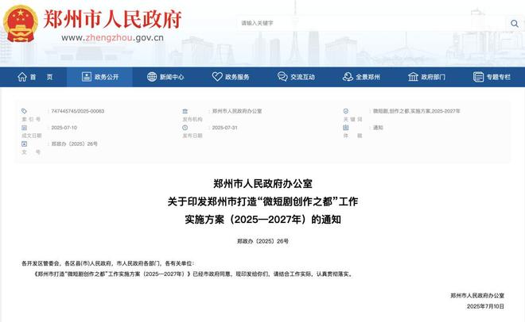
Task: Click the 成文日期 value 2025-07-10
Action: click(64, 128)
